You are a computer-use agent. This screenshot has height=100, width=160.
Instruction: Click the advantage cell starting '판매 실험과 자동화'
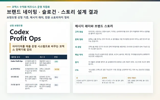tap(31, 79)
